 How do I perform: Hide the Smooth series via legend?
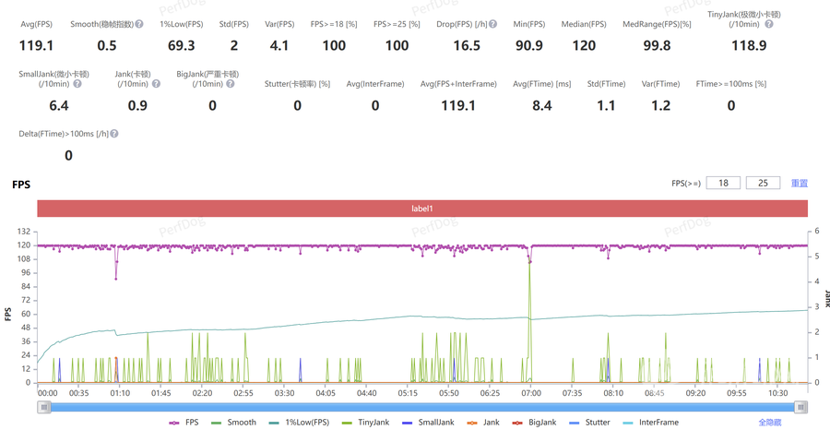click(x=234, y=423)
